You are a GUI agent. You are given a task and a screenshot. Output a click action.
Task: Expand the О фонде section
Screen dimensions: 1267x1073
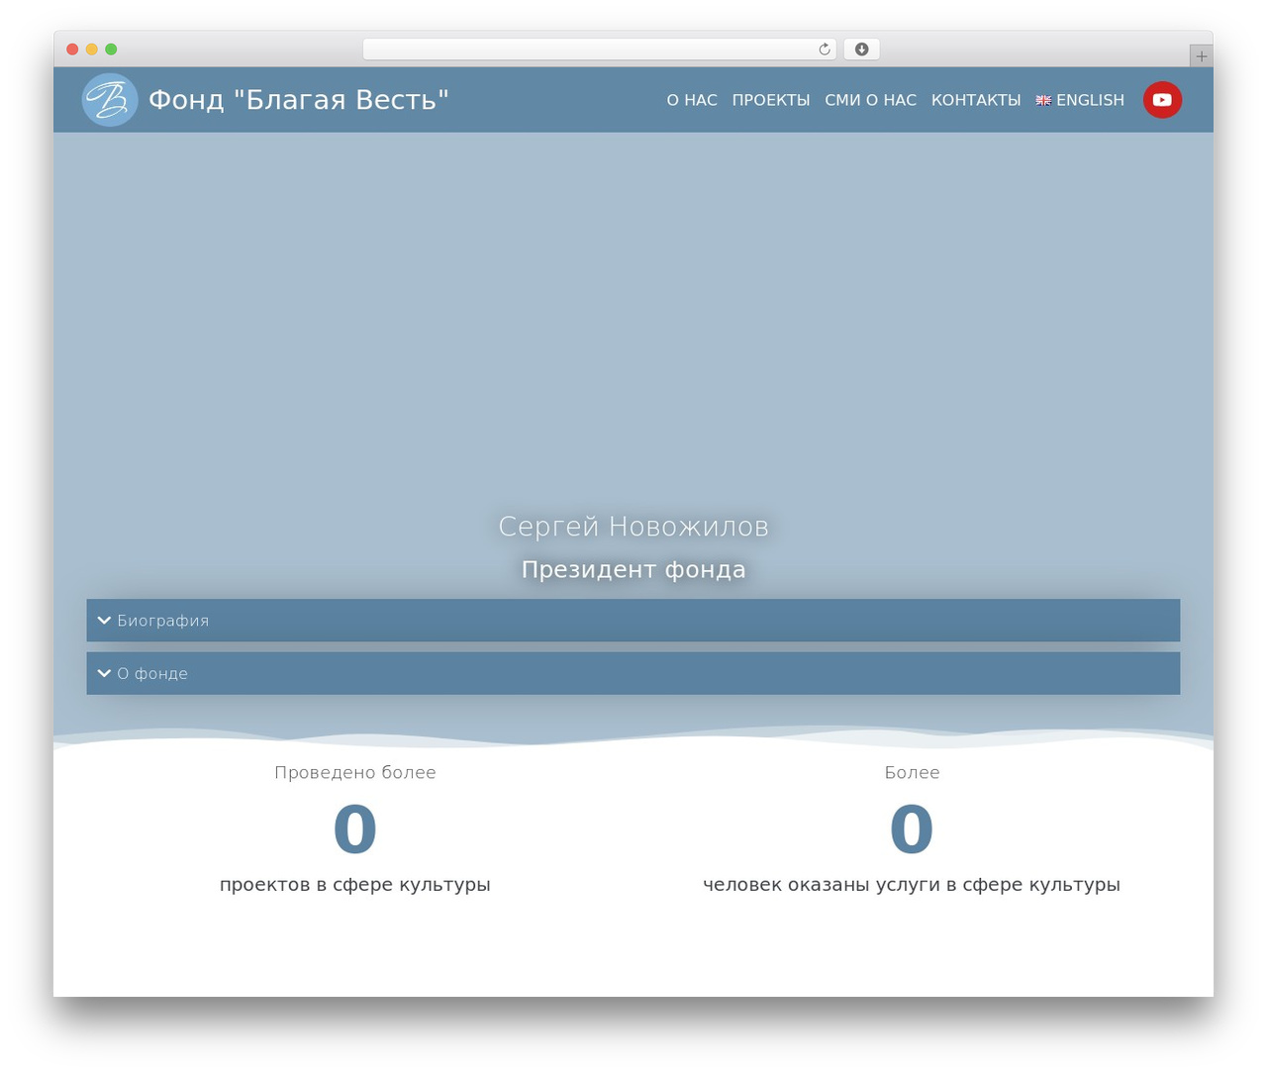[x=633, y=673]
